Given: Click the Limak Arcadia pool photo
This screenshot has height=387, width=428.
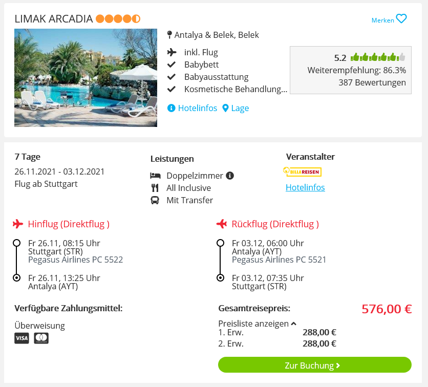Looking at the screenshot, I should tap(85, 78).
